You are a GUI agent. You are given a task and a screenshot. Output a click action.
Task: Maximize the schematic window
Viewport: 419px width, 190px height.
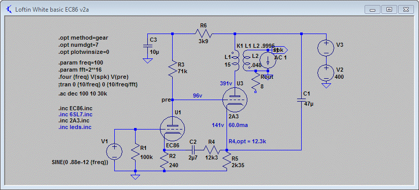pos(390,10)
